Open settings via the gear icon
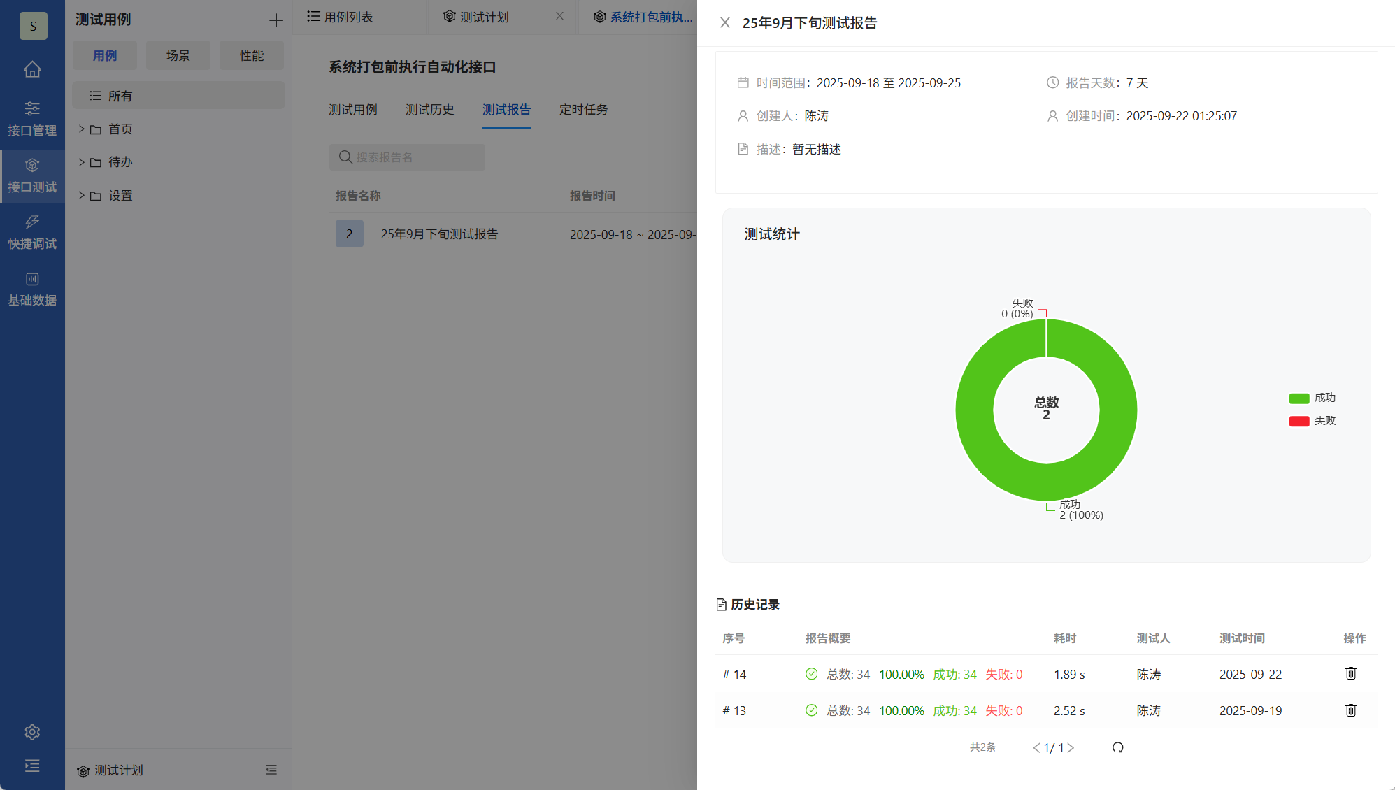This screenshot has height=790, width=1395. 32,731
